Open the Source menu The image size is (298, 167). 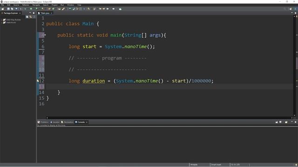tap(16, 5)
